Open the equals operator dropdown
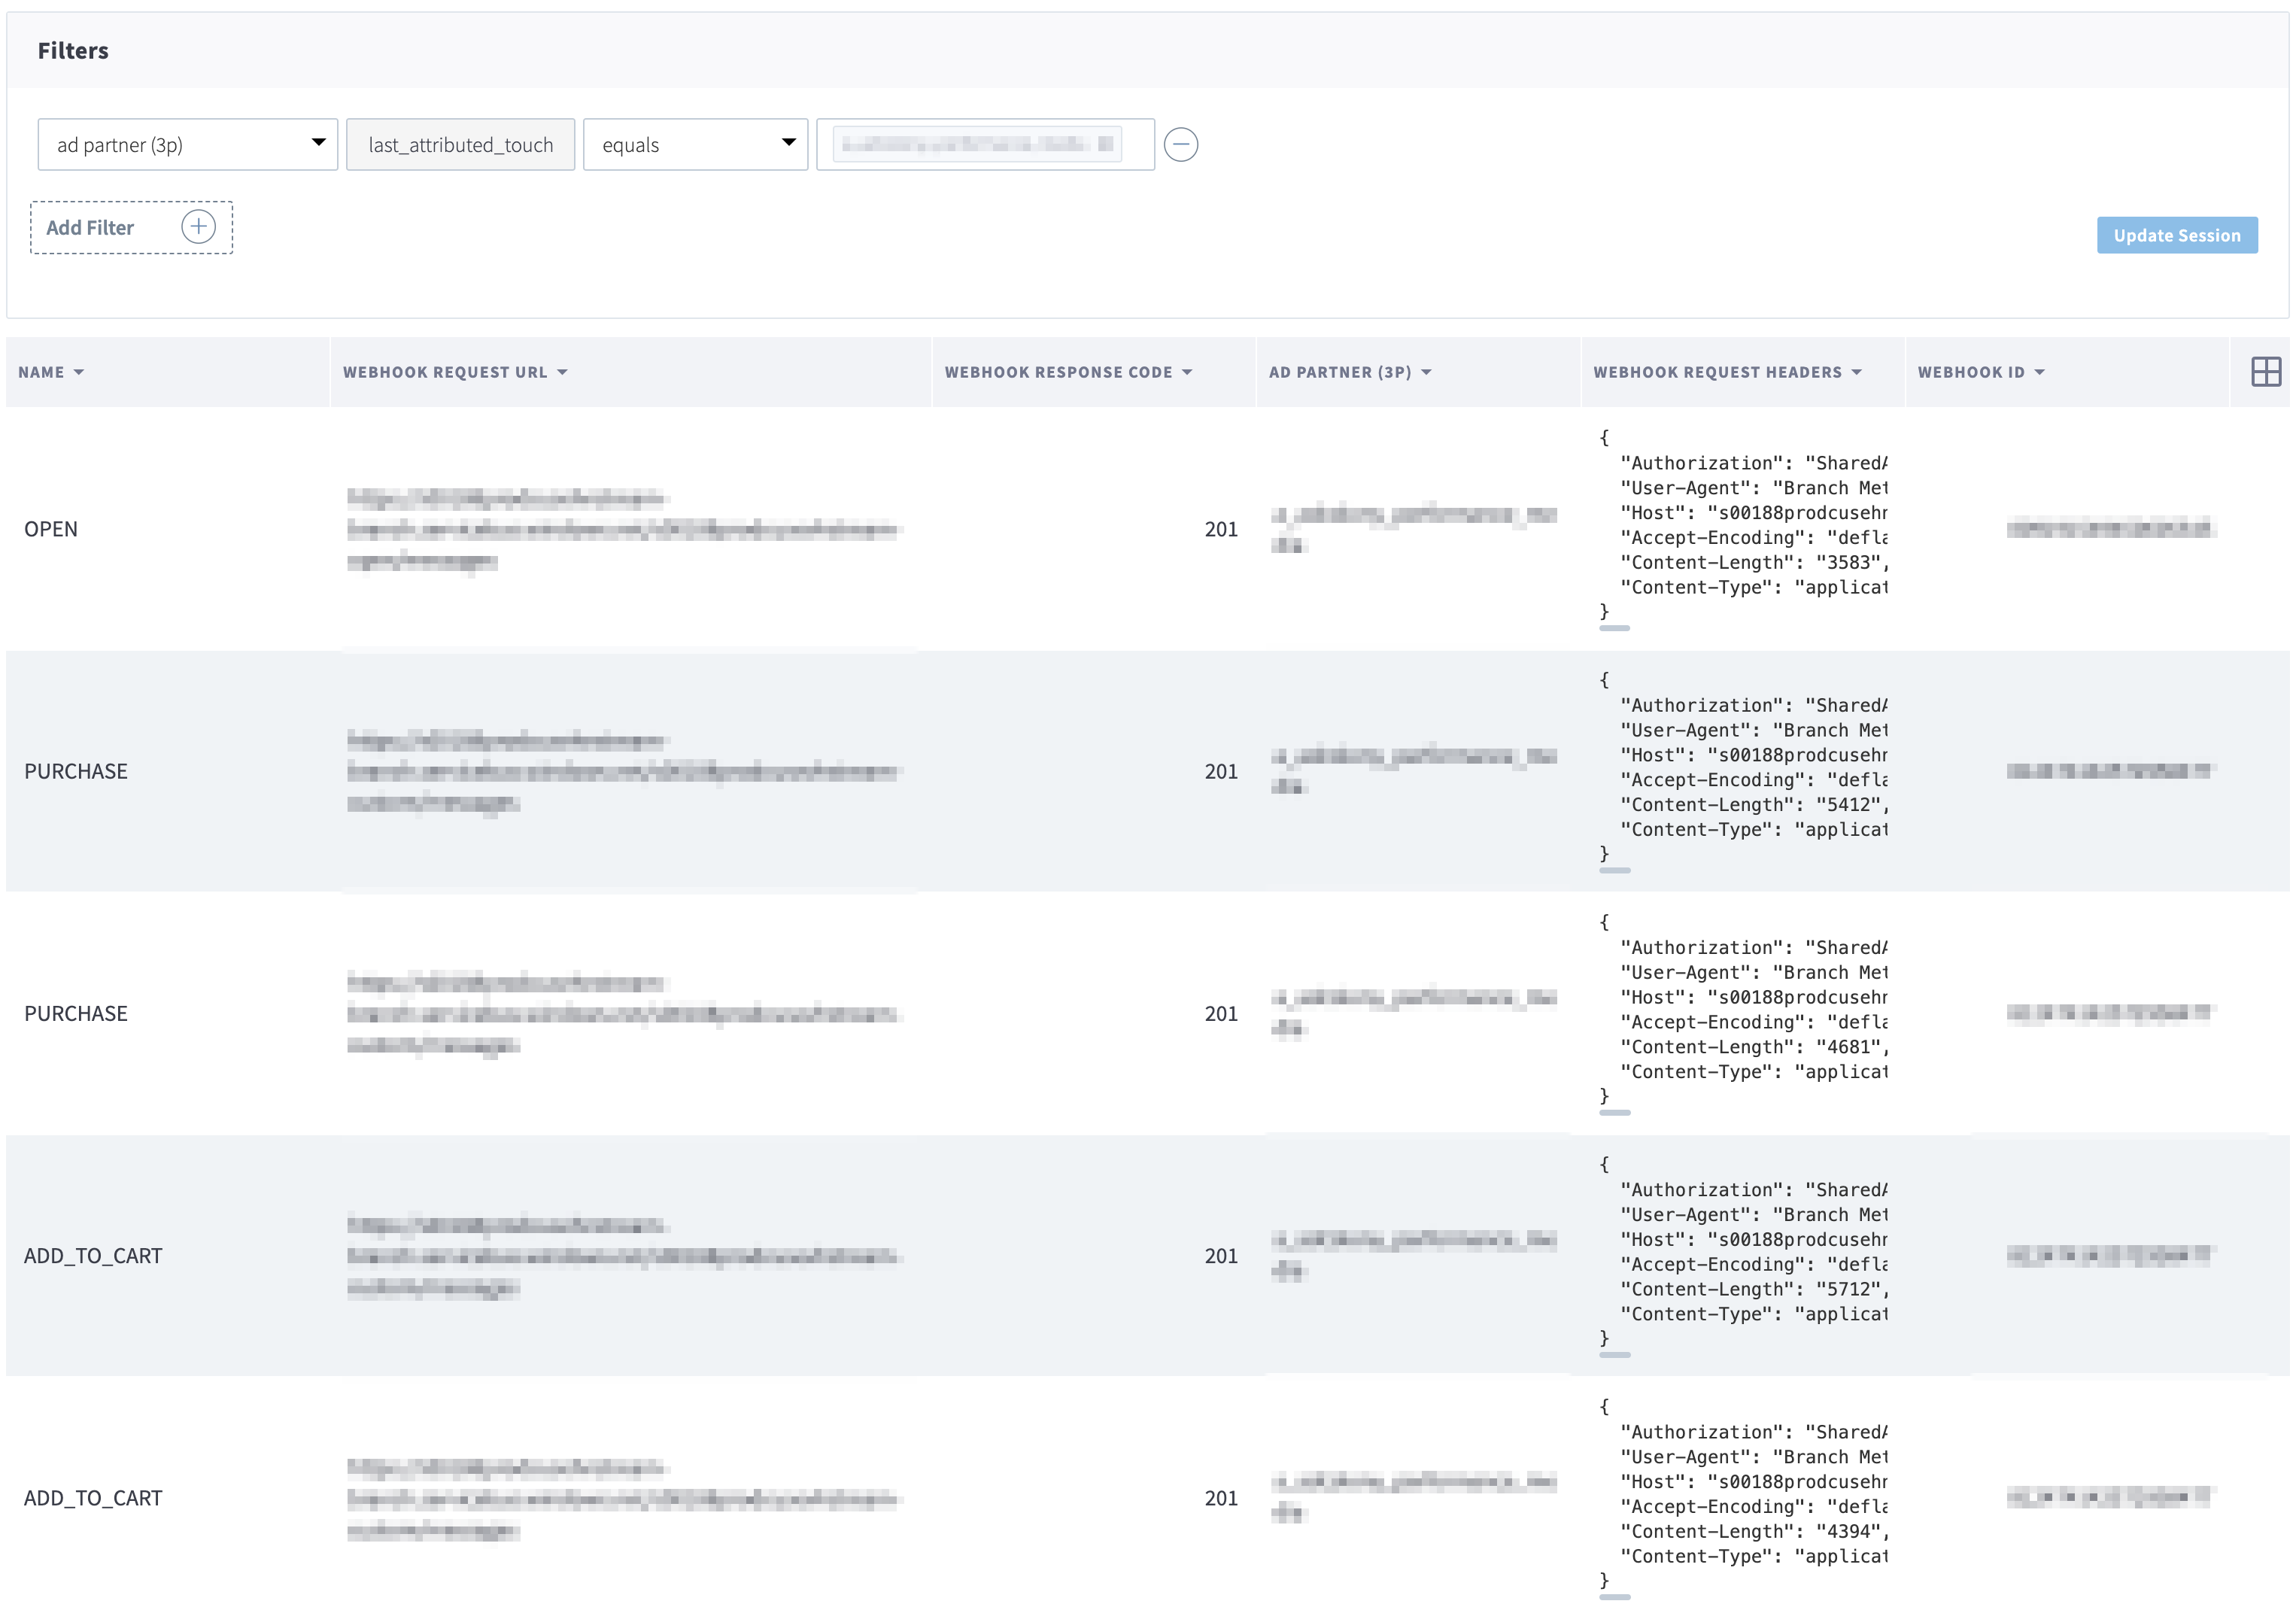Screen dimensions: 2296x1607 coord(695,144)
